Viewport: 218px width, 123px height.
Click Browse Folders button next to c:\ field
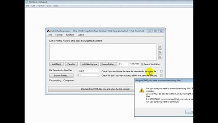coord(108,64)
